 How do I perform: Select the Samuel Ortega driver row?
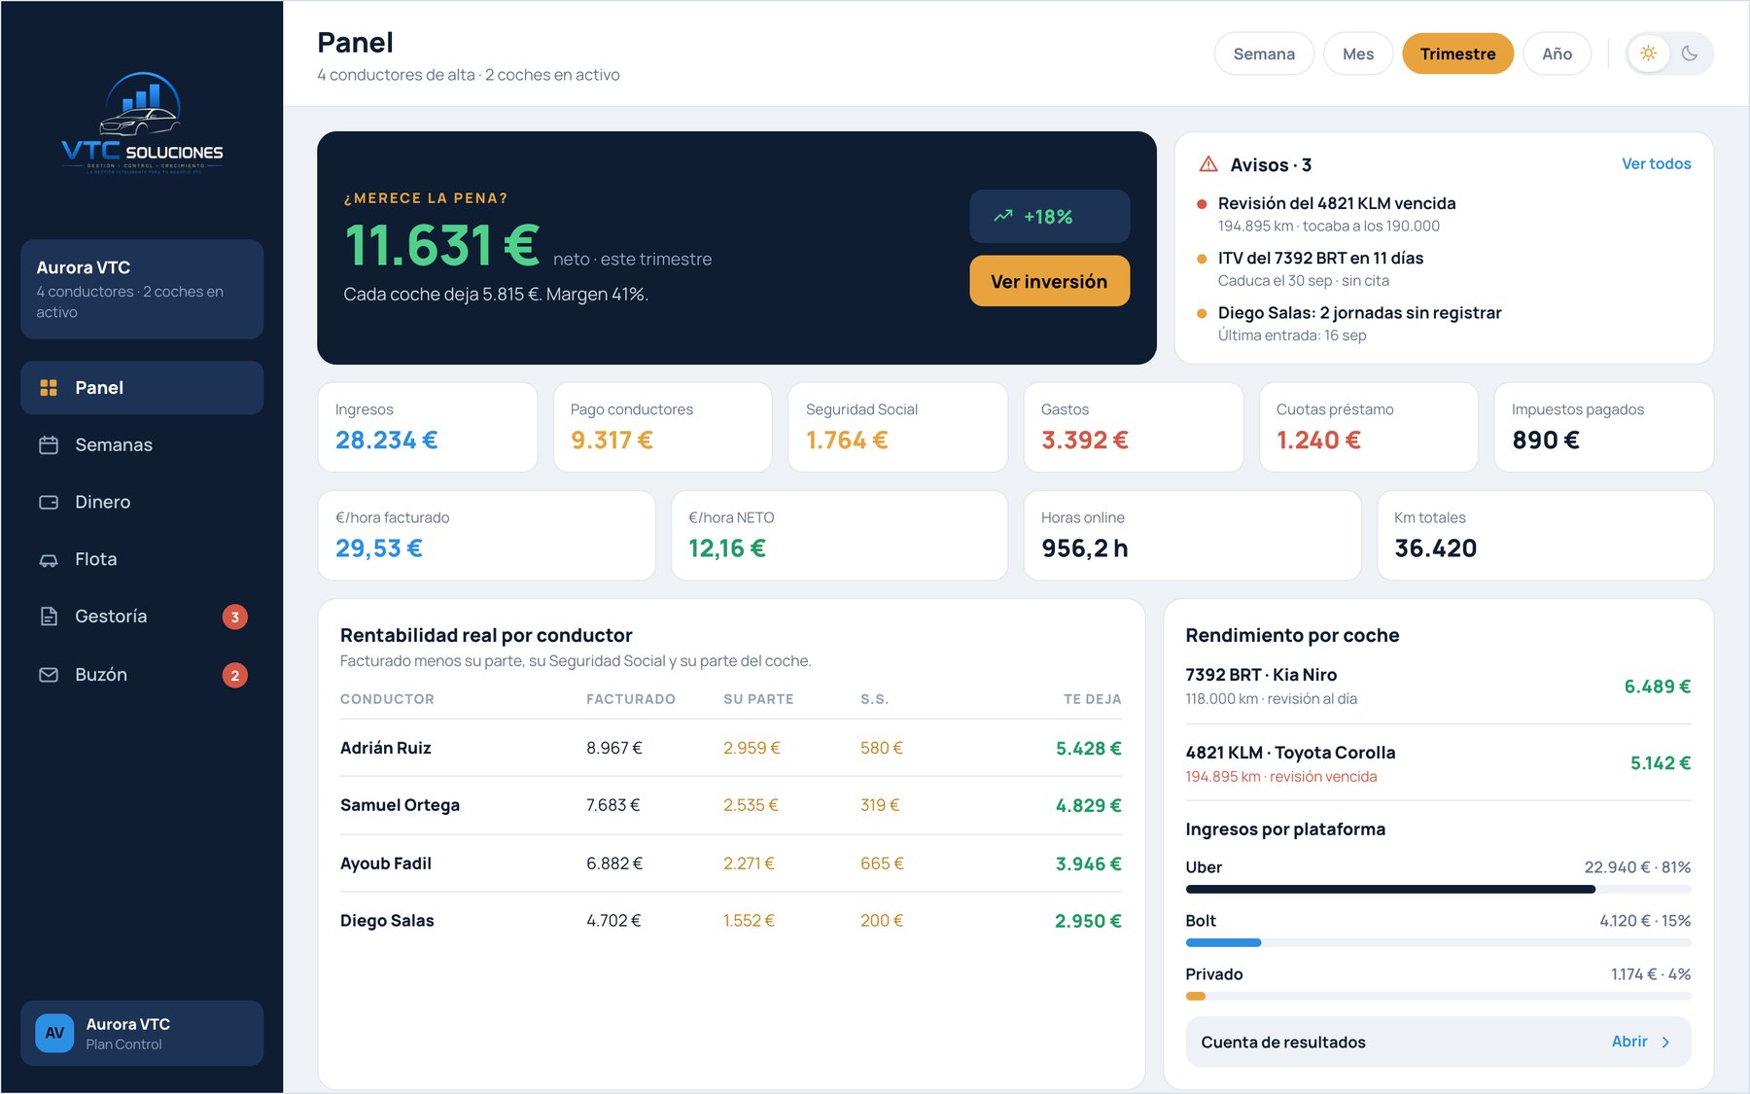(x=731, y=805)
